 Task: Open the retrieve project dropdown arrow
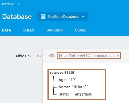(x=18, y=4)
